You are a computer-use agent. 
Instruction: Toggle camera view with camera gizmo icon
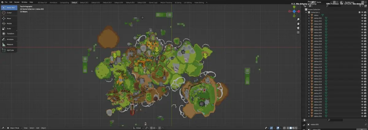[298, 28]
